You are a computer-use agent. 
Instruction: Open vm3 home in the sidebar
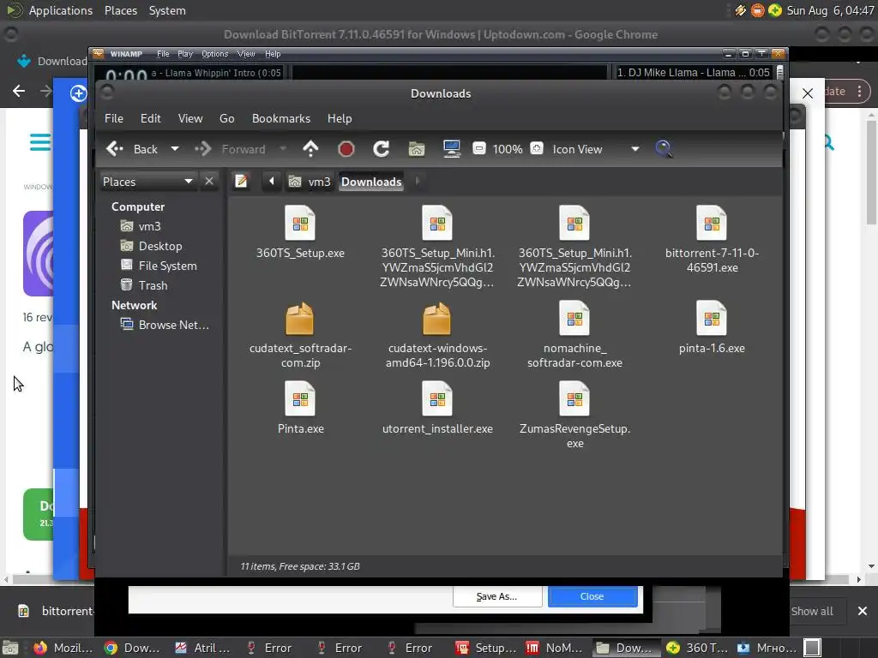141,226
